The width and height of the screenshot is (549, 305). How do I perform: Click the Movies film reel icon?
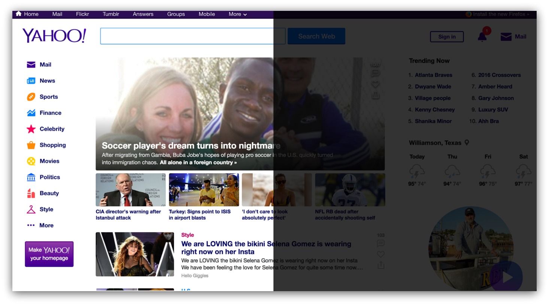click(x=31, y=161)
